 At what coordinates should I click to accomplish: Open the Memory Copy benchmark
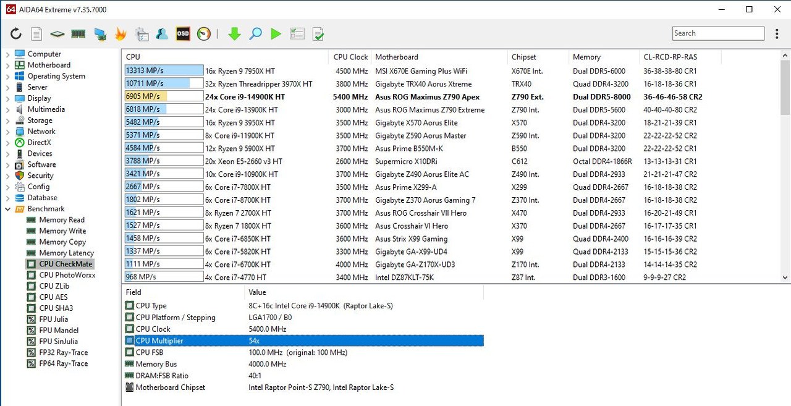point(62,242)
